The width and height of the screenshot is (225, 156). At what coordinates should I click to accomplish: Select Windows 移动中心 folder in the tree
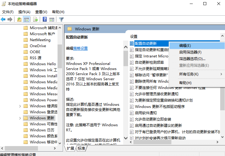click(x=43, y=142)
